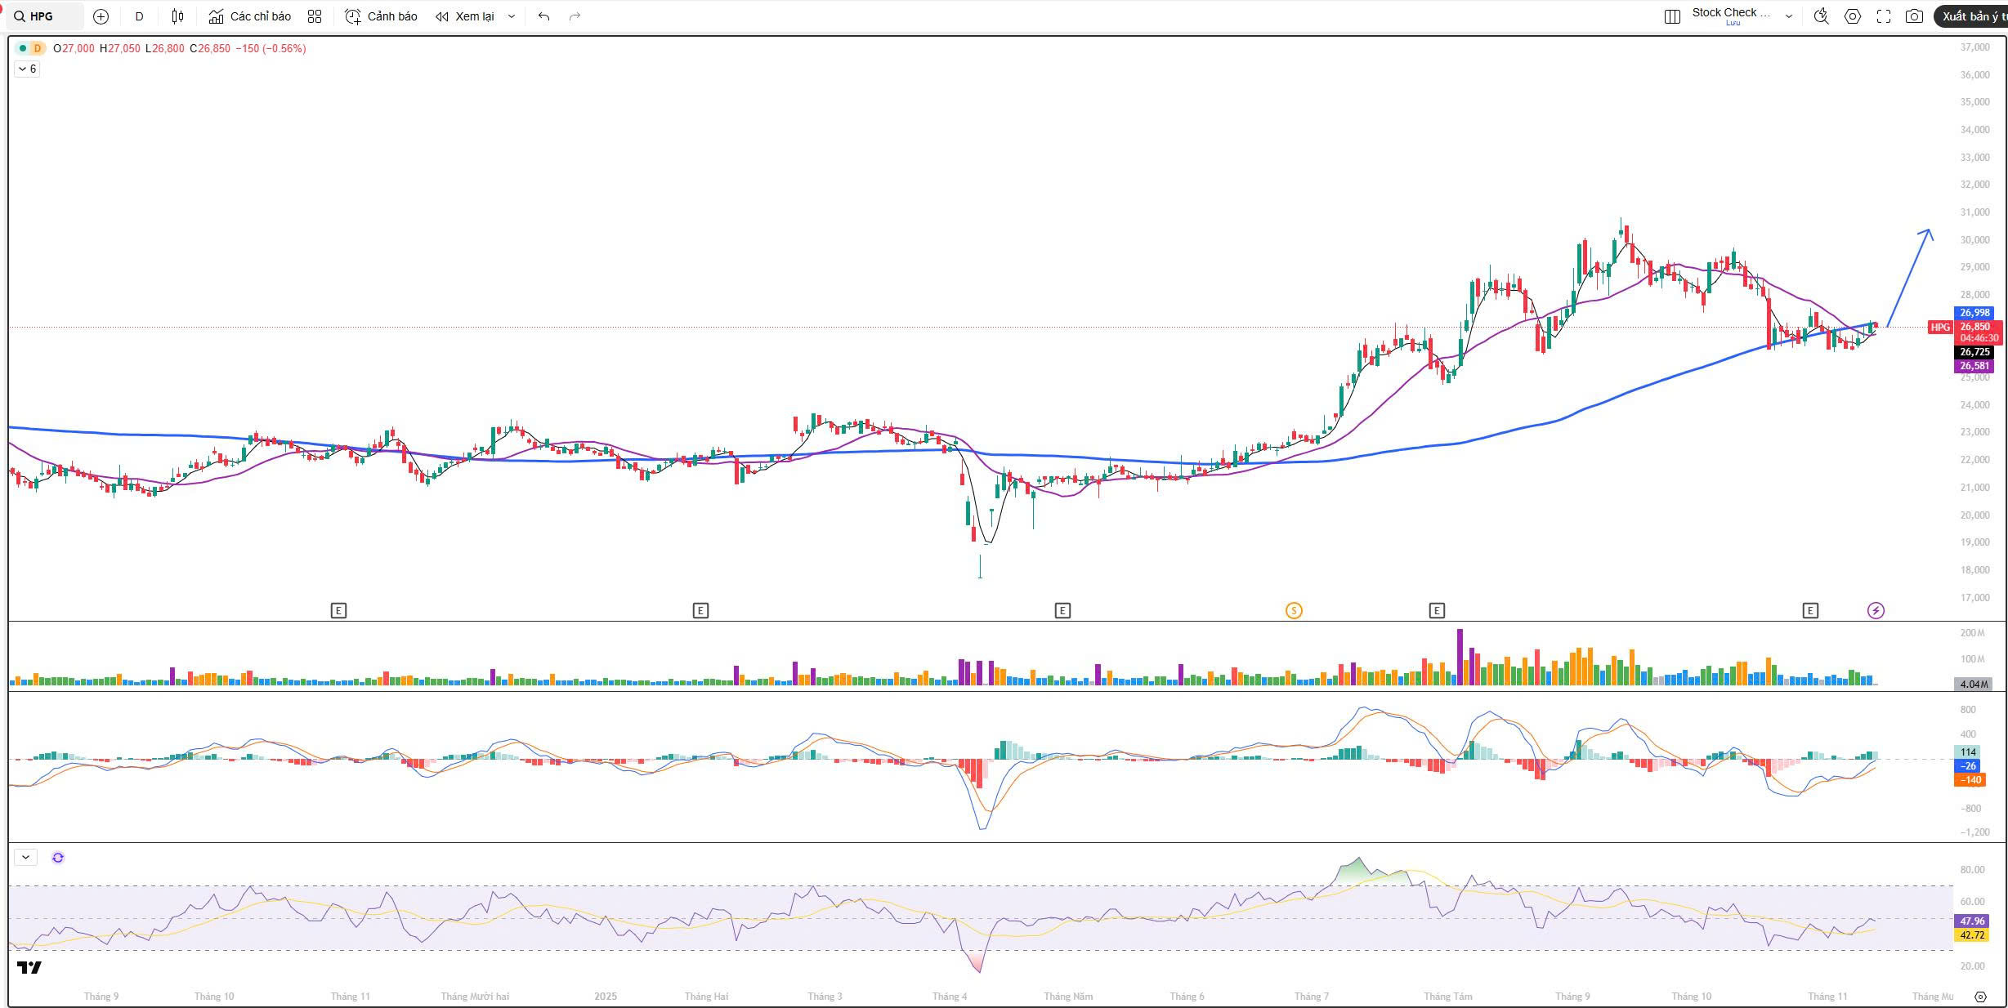Take a chart snapshot with camera icon

click(x=1914, y=16)
